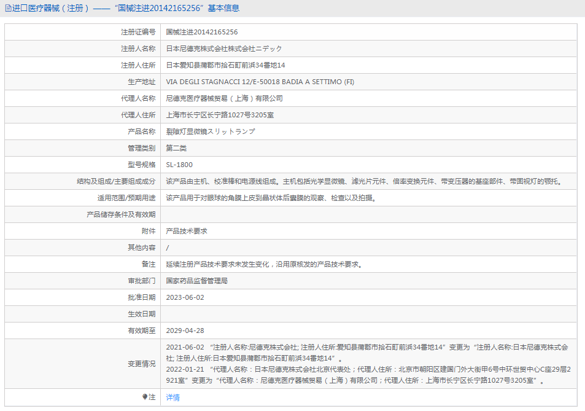The height and width of the screenshot is (411, 585).
Task: Select product name 裂隙灯显微镜 value
Action: (x=210, y=131)
